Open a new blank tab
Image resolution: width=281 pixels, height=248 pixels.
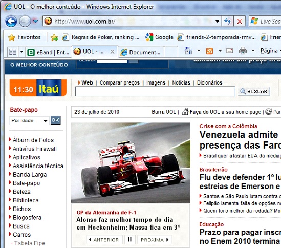point(171,52)
